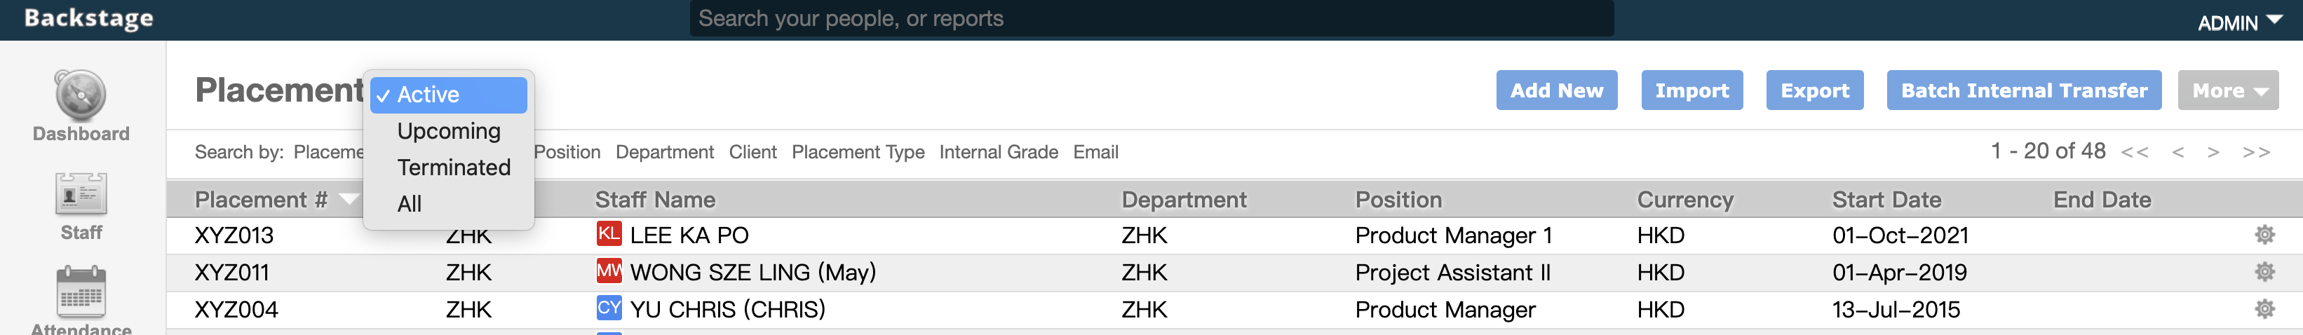2303x335 pixels.
Task: Click the Batch Internal Transfer button
Action: [2024, 90]
